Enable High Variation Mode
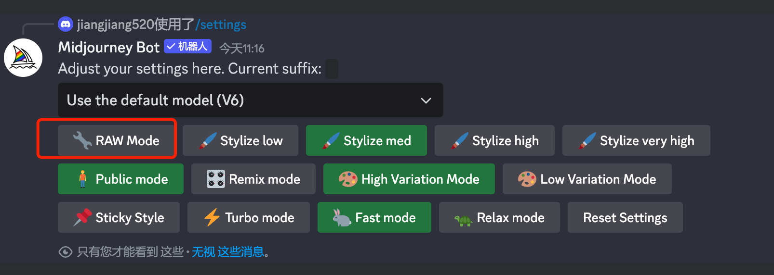Viewport: 774px width, 275px height. 409,179
